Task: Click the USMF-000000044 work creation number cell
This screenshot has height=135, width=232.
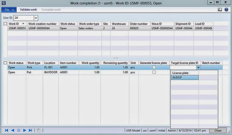Action: pyautogui.click(x=43, y=28)
